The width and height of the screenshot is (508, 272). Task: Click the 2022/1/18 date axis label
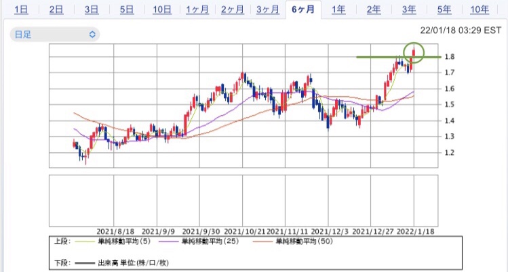(416, 231)
